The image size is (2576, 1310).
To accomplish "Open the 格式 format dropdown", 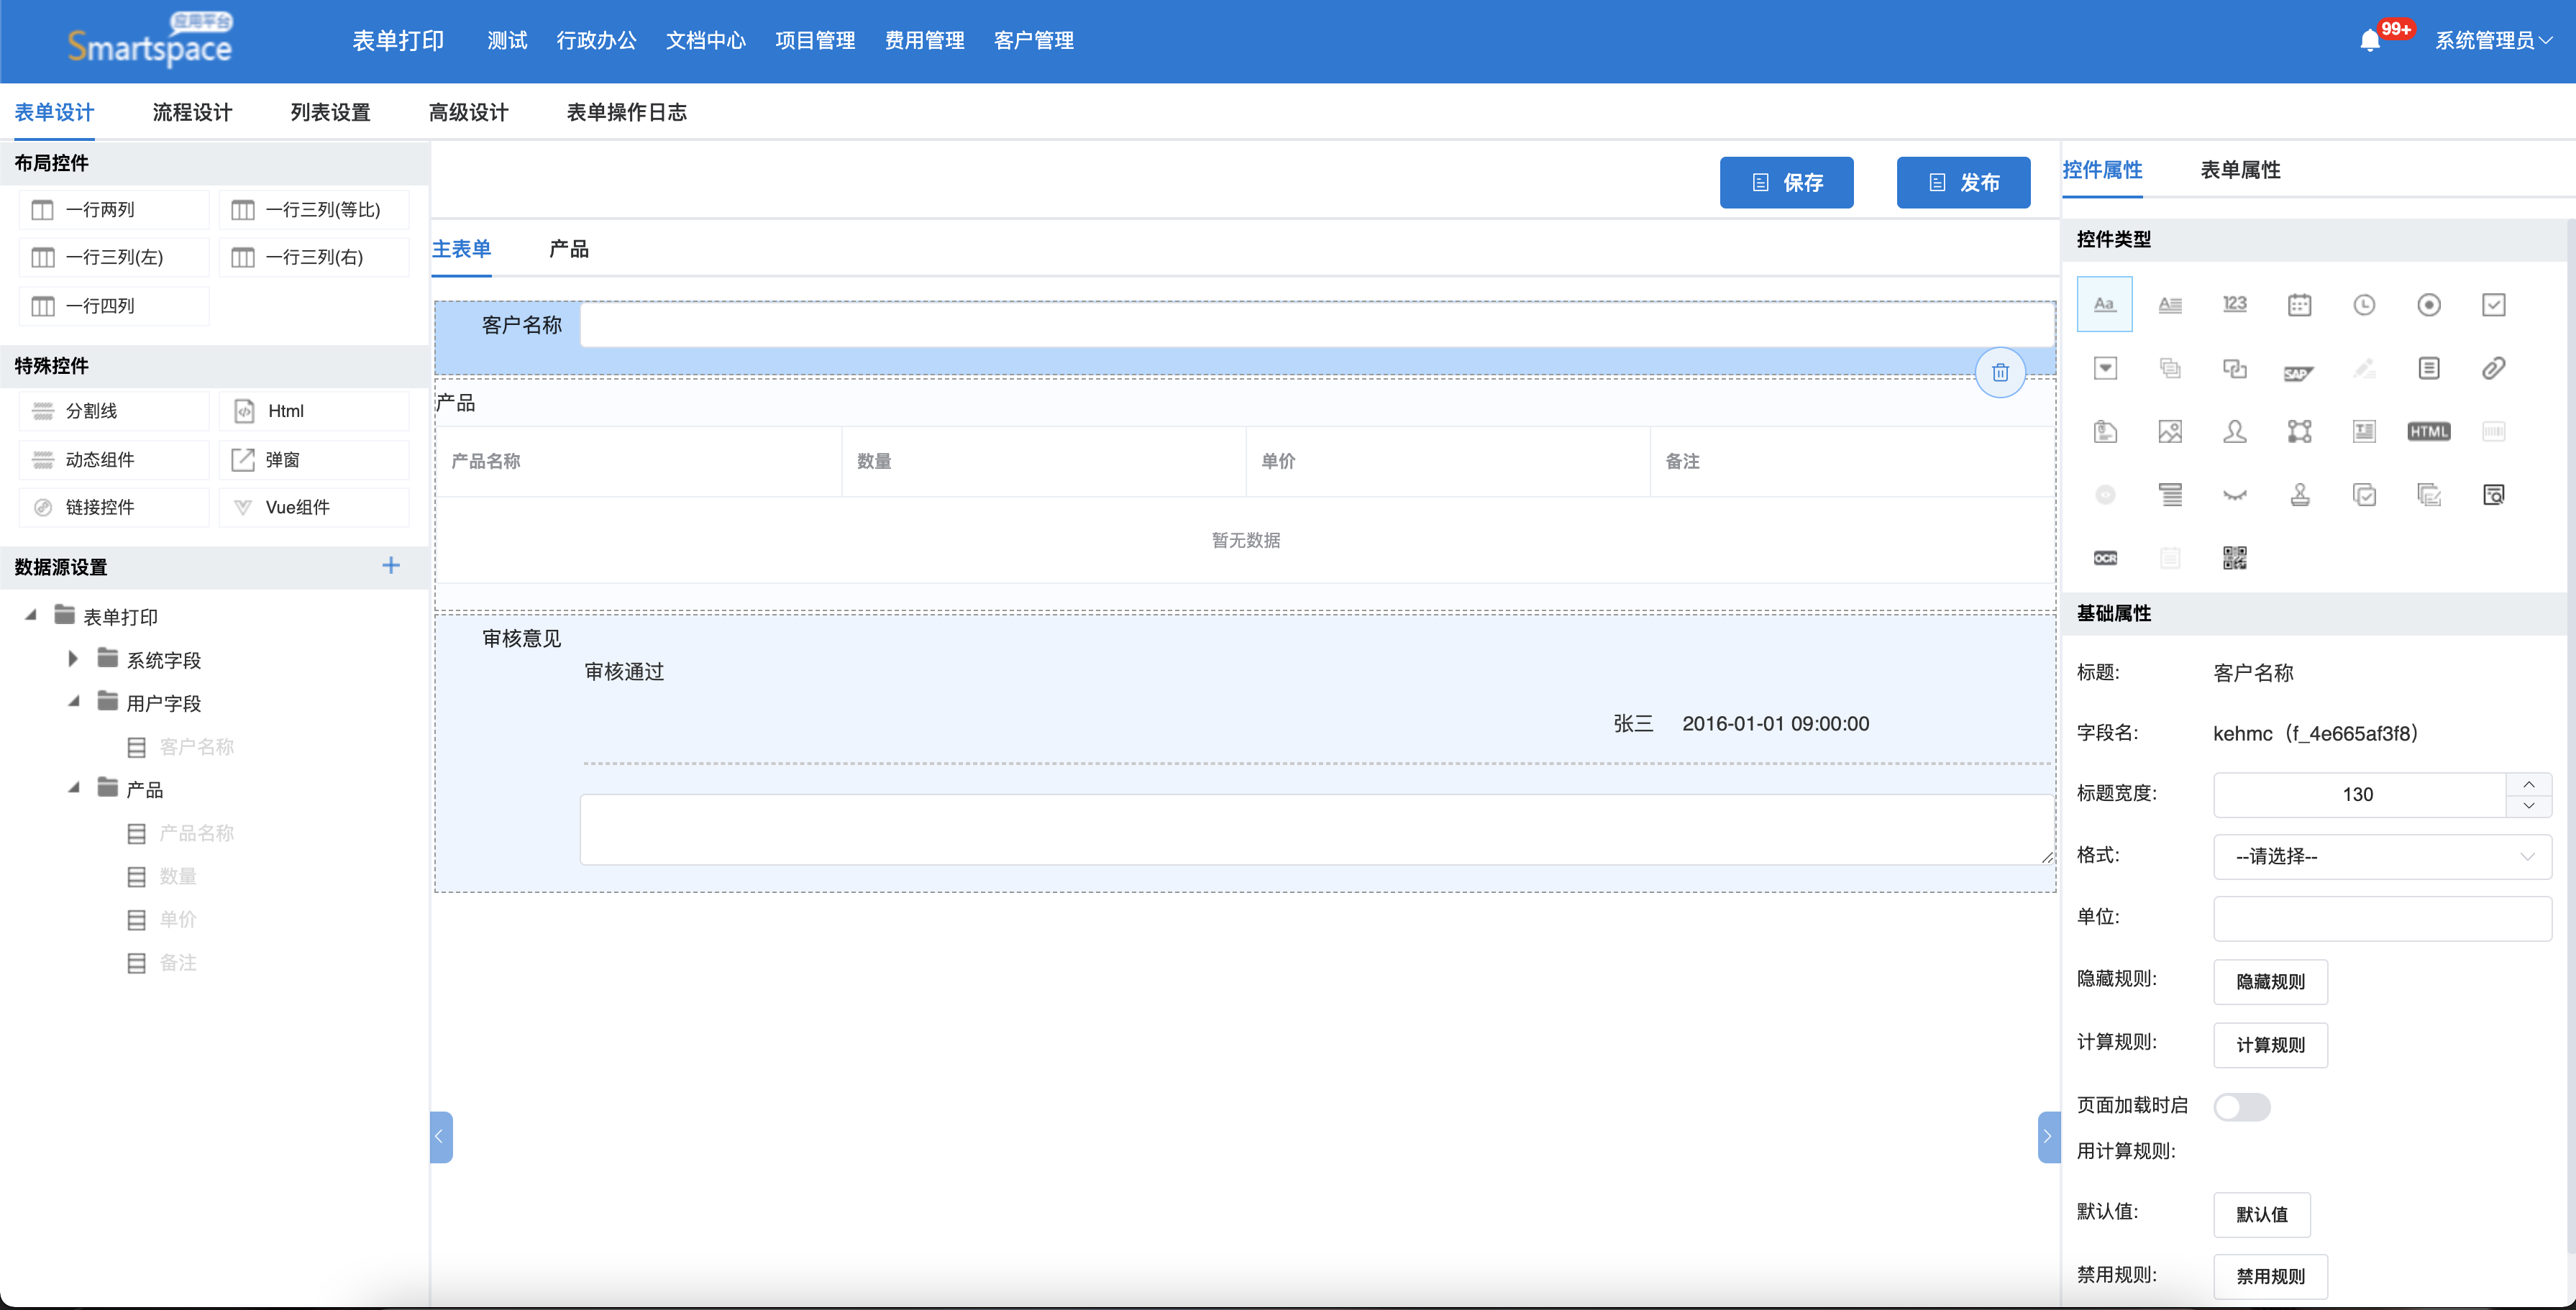I will click(2381, 856).
